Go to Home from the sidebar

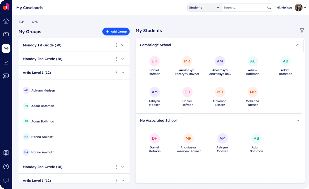(6, 21)
